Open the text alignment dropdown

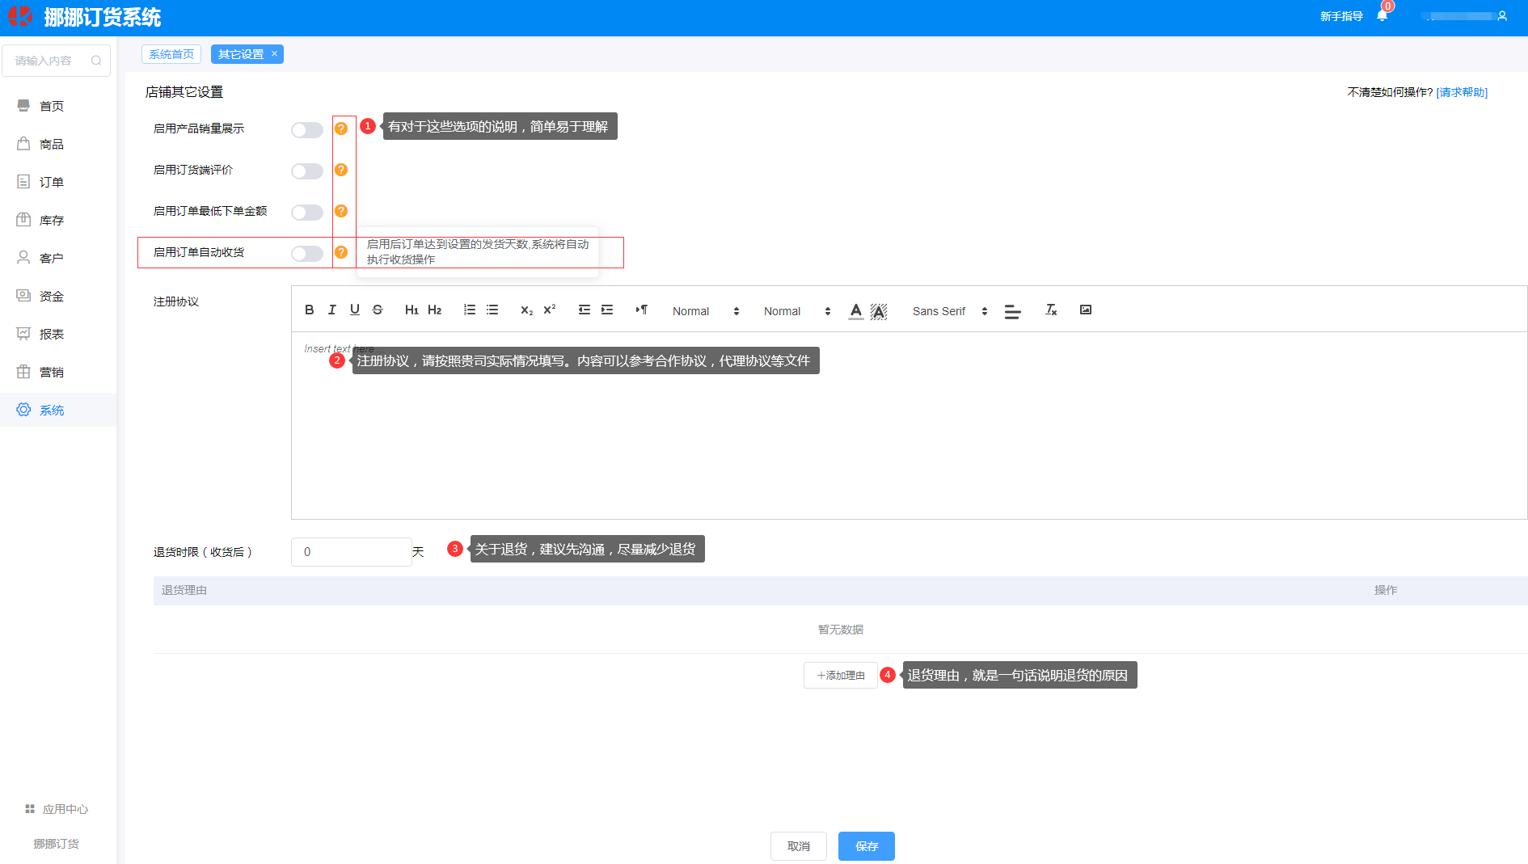coord(1012,310)
